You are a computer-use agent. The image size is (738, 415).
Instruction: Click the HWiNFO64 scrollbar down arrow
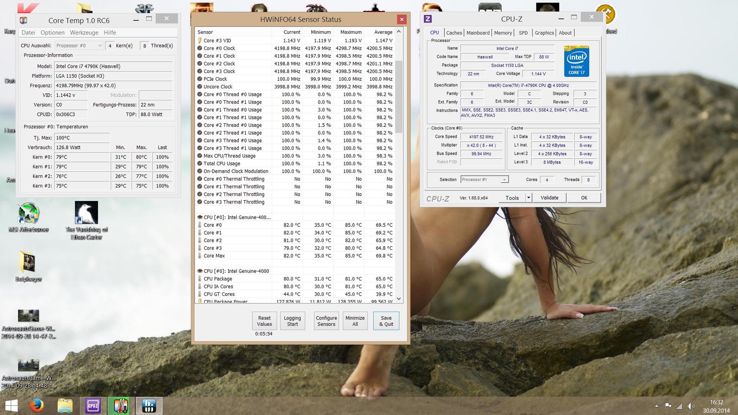tap(399, 299)
